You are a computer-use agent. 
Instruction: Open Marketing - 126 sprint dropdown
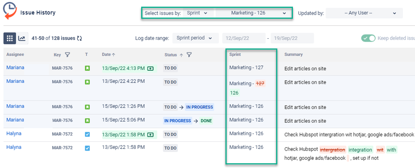253,13
